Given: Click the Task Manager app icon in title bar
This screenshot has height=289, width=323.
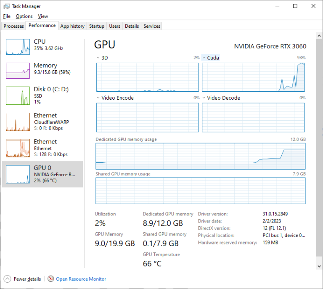Looking at the screenshot, I should pyautogui.click(x=6, y=6).
